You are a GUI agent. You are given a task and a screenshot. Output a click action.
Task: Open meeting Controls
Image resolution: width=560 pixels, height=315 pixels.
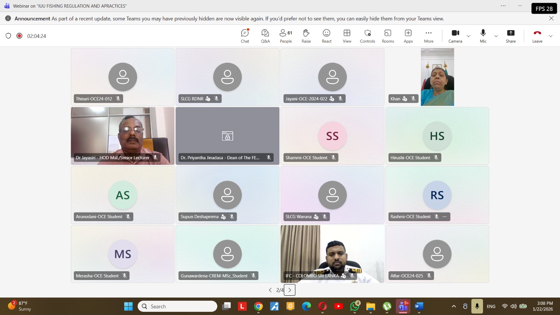[367, 35]
